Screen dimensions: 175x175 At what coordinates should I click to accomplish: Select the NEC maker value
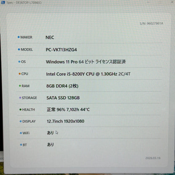click(50, 37)
